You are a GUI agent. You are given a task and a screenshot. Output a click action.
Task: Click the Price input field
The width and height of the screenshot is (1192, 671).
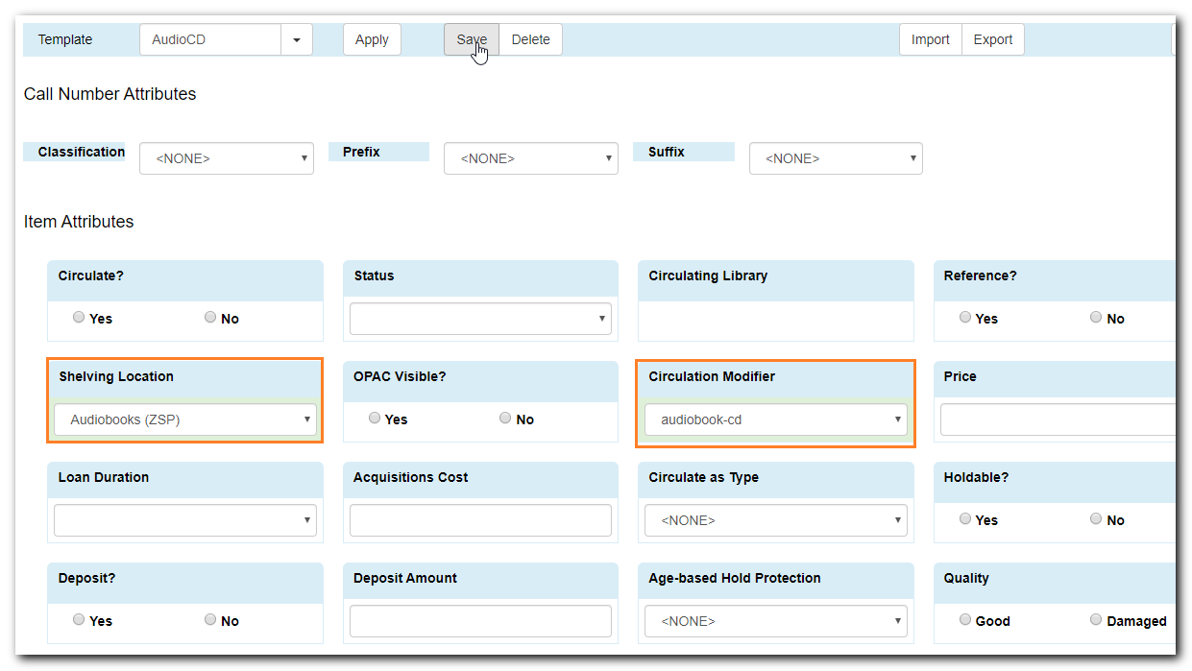click(x=1058, y=419)
